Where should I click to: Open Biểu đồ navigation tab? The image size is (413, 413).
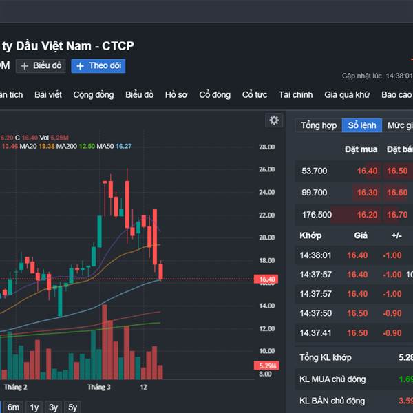(x=139, y=94)
